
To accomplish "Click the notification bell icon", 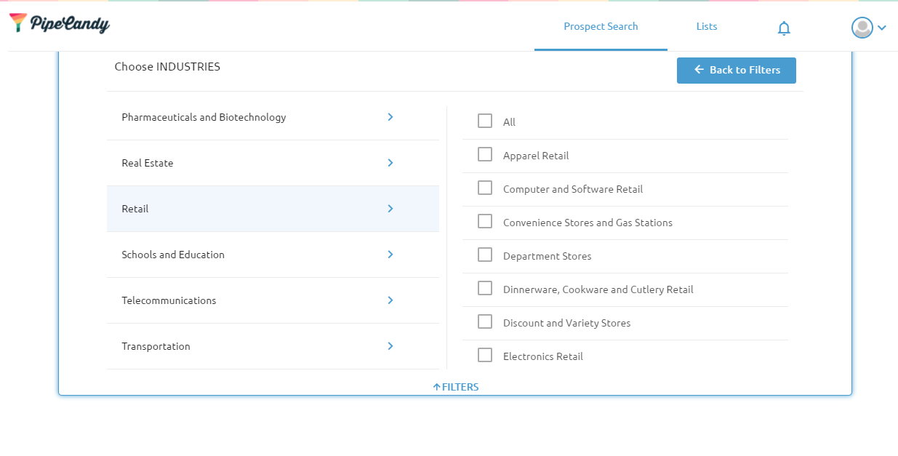I will (x=784, y=28).
